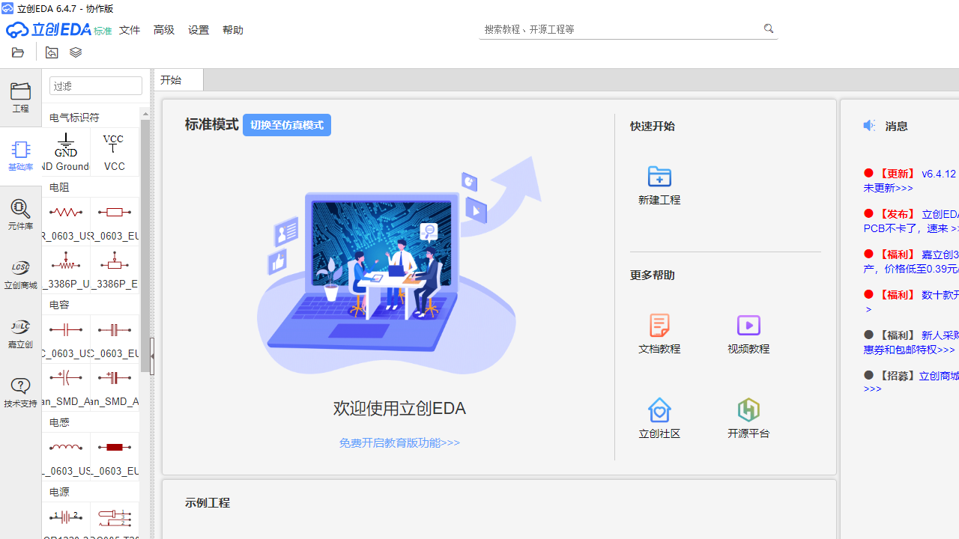959x539 pixels.
Task: Mute the message panel speaker icon
Action: click(869, 125)
